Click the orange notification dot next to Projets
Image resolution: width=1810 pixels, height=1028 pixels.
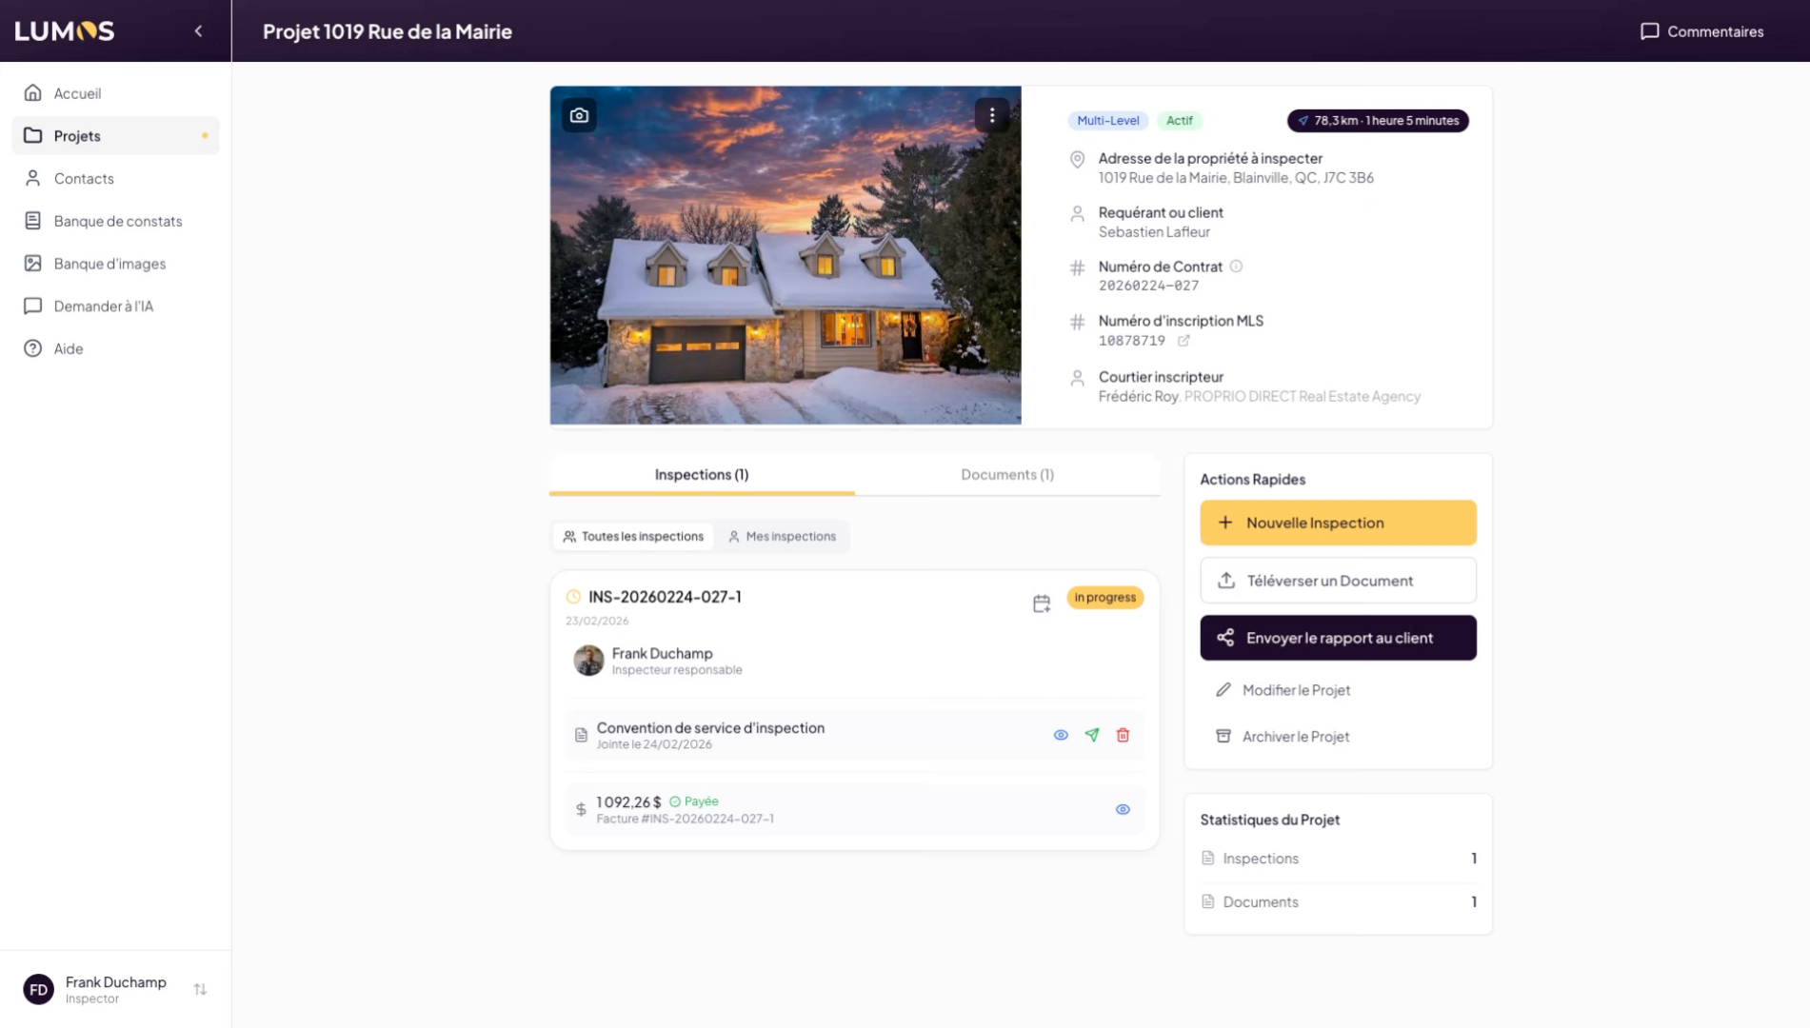point(205,136)
